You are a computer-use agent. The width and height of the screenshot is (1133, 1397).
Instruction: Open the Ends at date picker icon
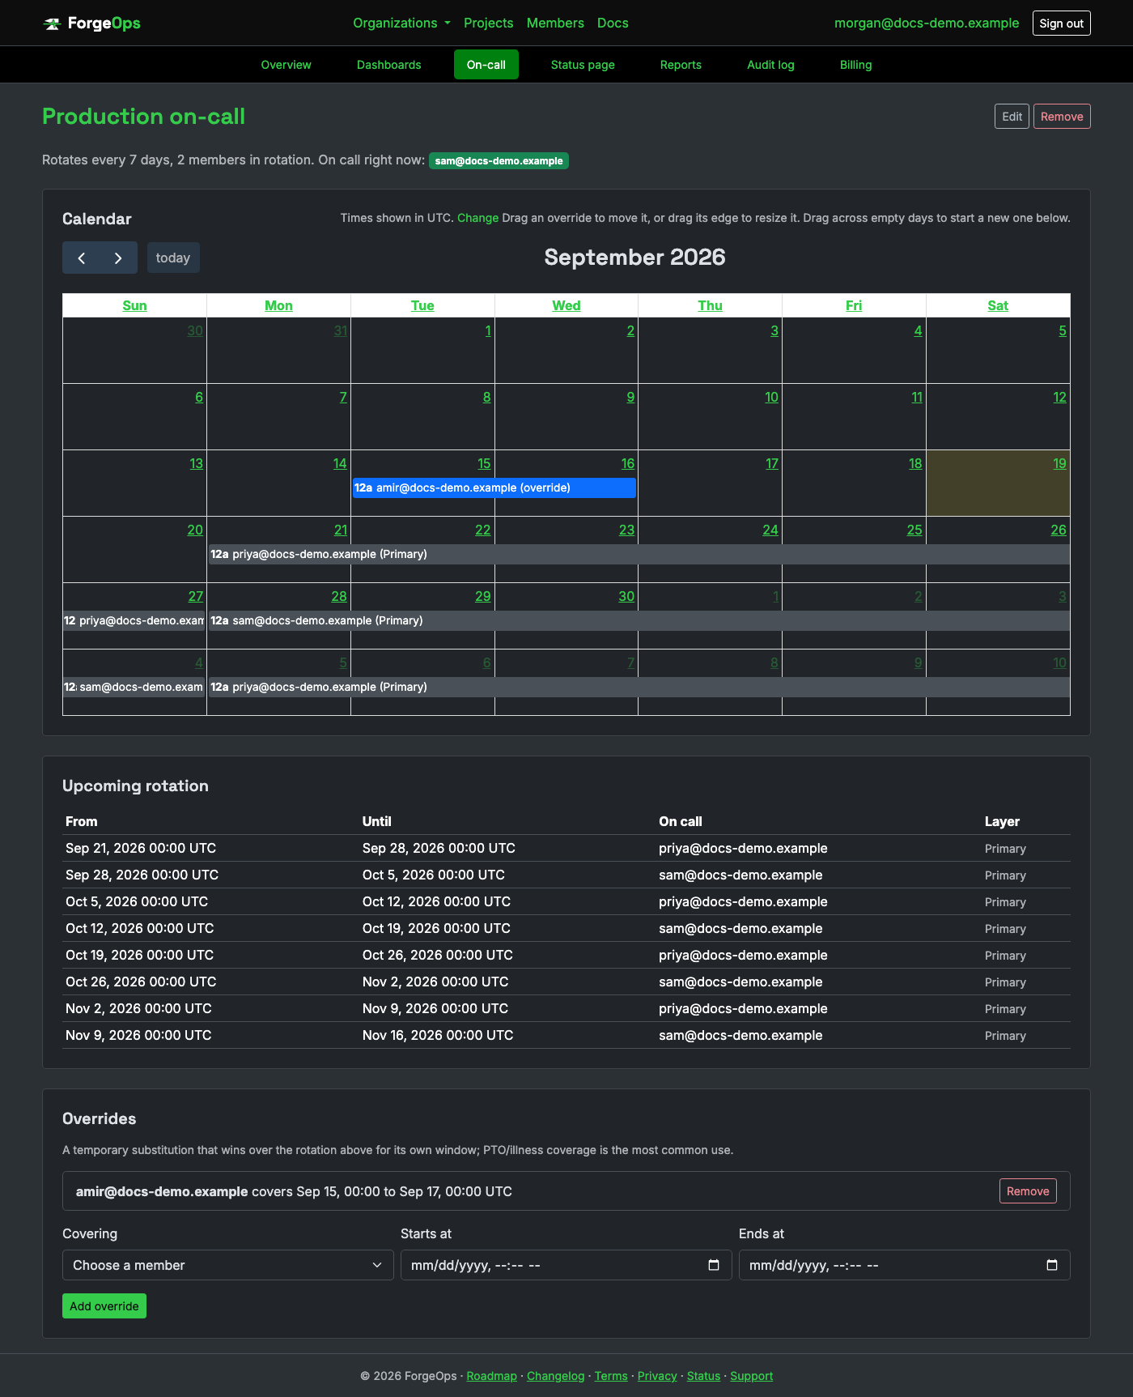tap(1052, 1265)
